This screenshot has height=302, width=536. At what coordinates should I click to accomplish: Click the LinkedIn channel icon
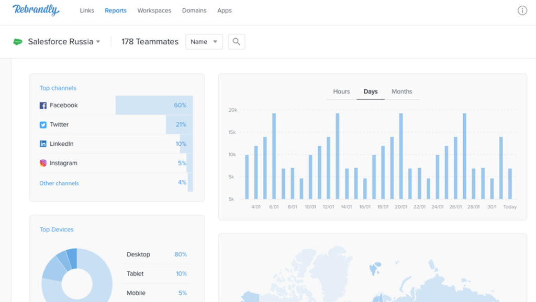coord(43,144)
